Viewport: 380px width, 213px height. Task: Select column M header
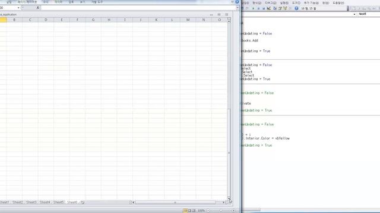click(x=188, y=20)
